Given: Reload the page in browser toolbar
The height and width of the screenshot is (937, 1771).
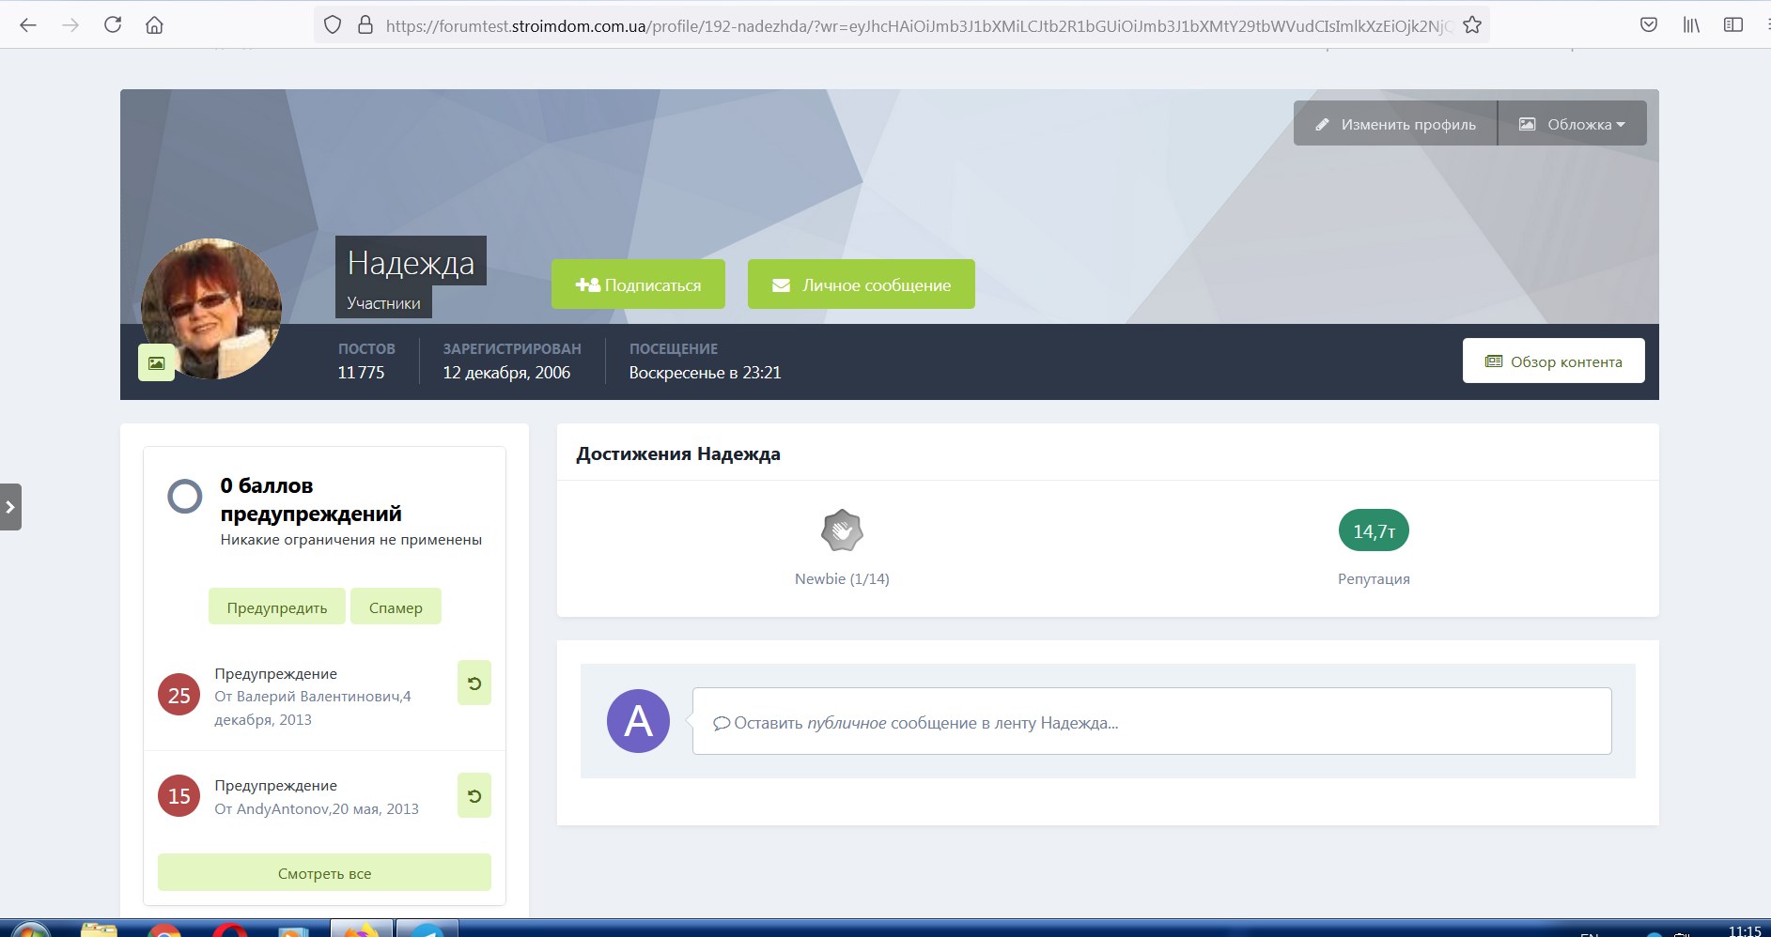Looking at the screenshot, I should point(113,25).
